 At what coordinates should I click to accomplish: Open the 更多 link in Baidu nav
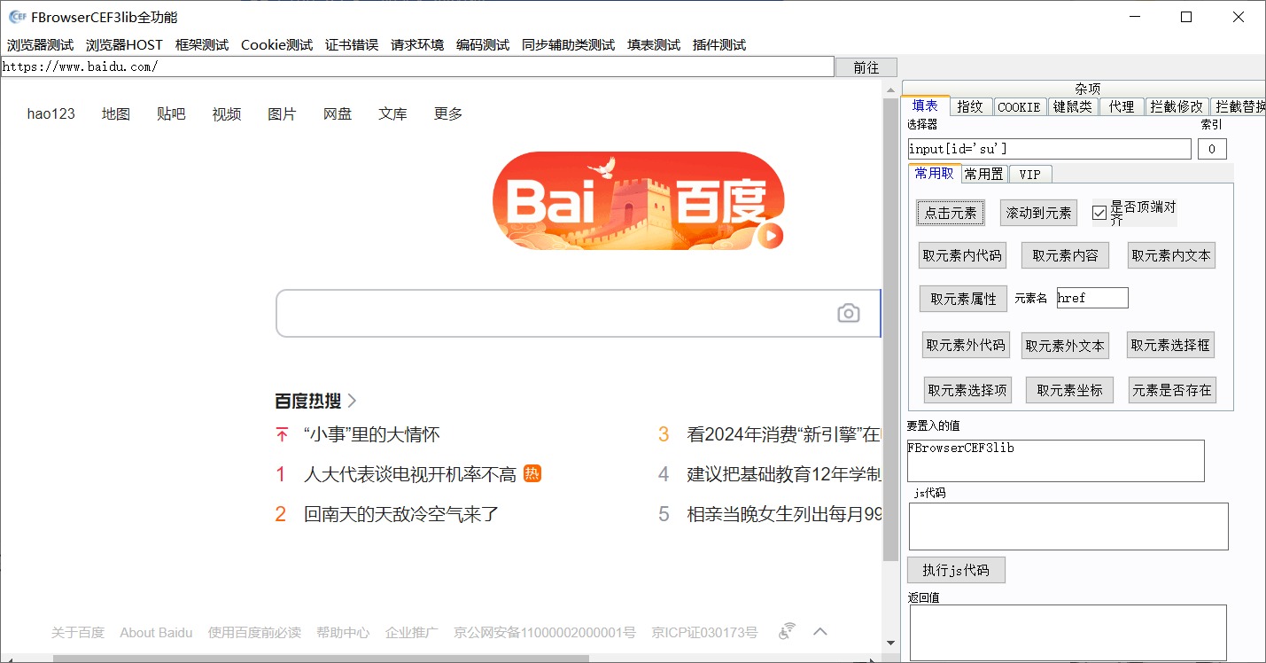[448, 113]
